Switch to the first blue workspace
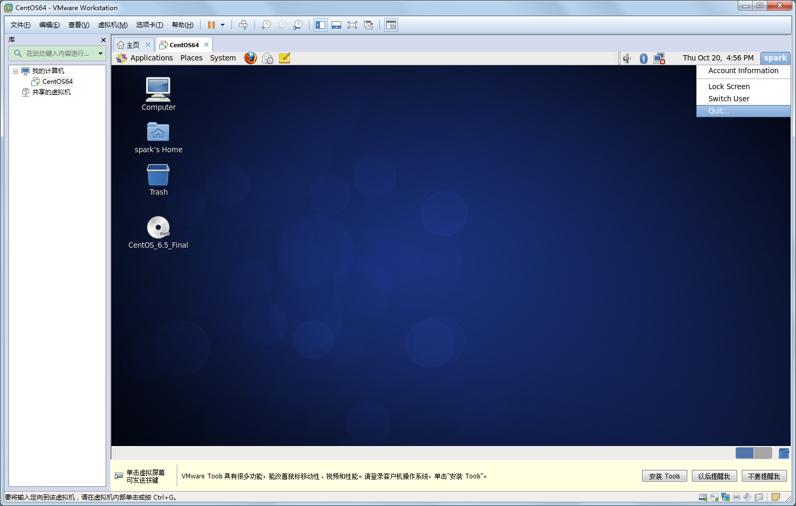The height and width of the screenshot is (506, 796). [x=745, y=453]
